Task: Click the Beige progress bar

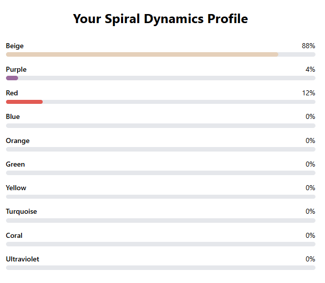Action: [x=142, y=54]
